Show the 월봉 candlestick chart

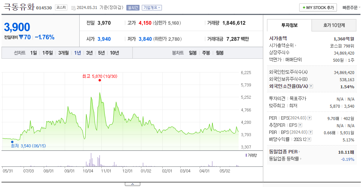220,53
